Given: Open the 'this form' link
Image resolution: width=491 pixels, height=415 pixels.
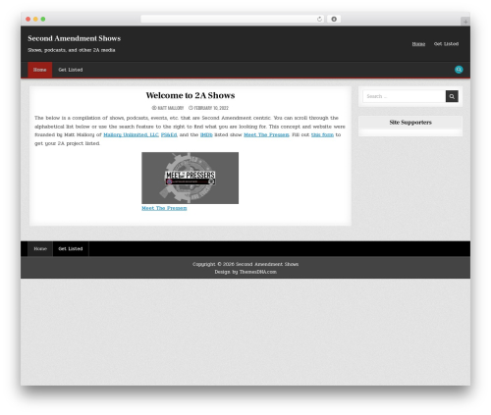Looking at the screenshot, I should click(x=322, y=134).
